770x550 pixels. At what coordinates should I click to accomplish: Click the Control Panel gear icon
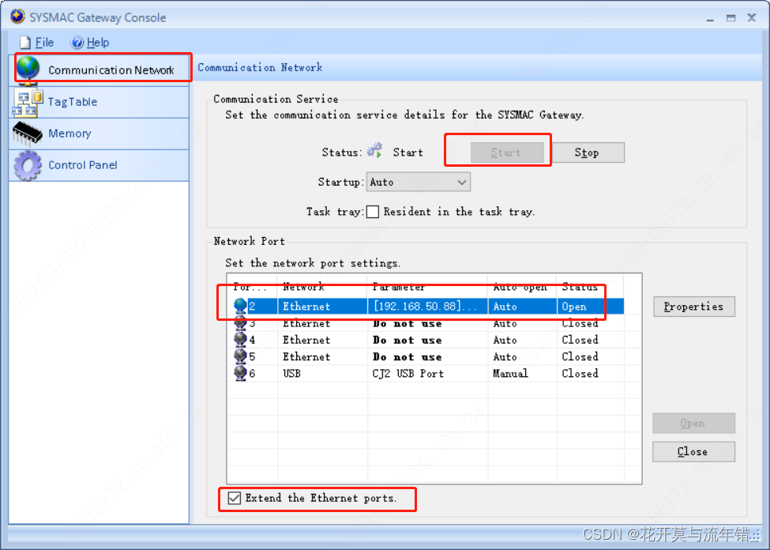tap(28, 165)
